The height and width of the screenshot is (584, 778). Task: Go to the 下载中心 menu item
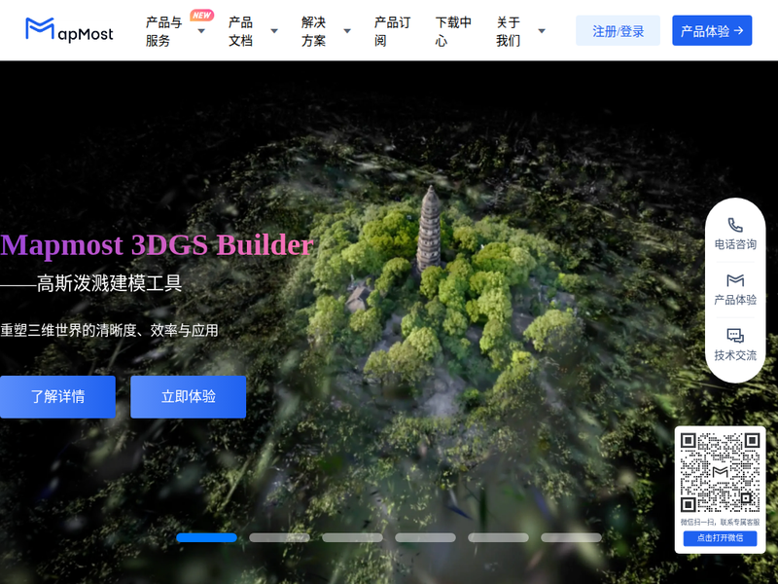(x=453, y=31)
